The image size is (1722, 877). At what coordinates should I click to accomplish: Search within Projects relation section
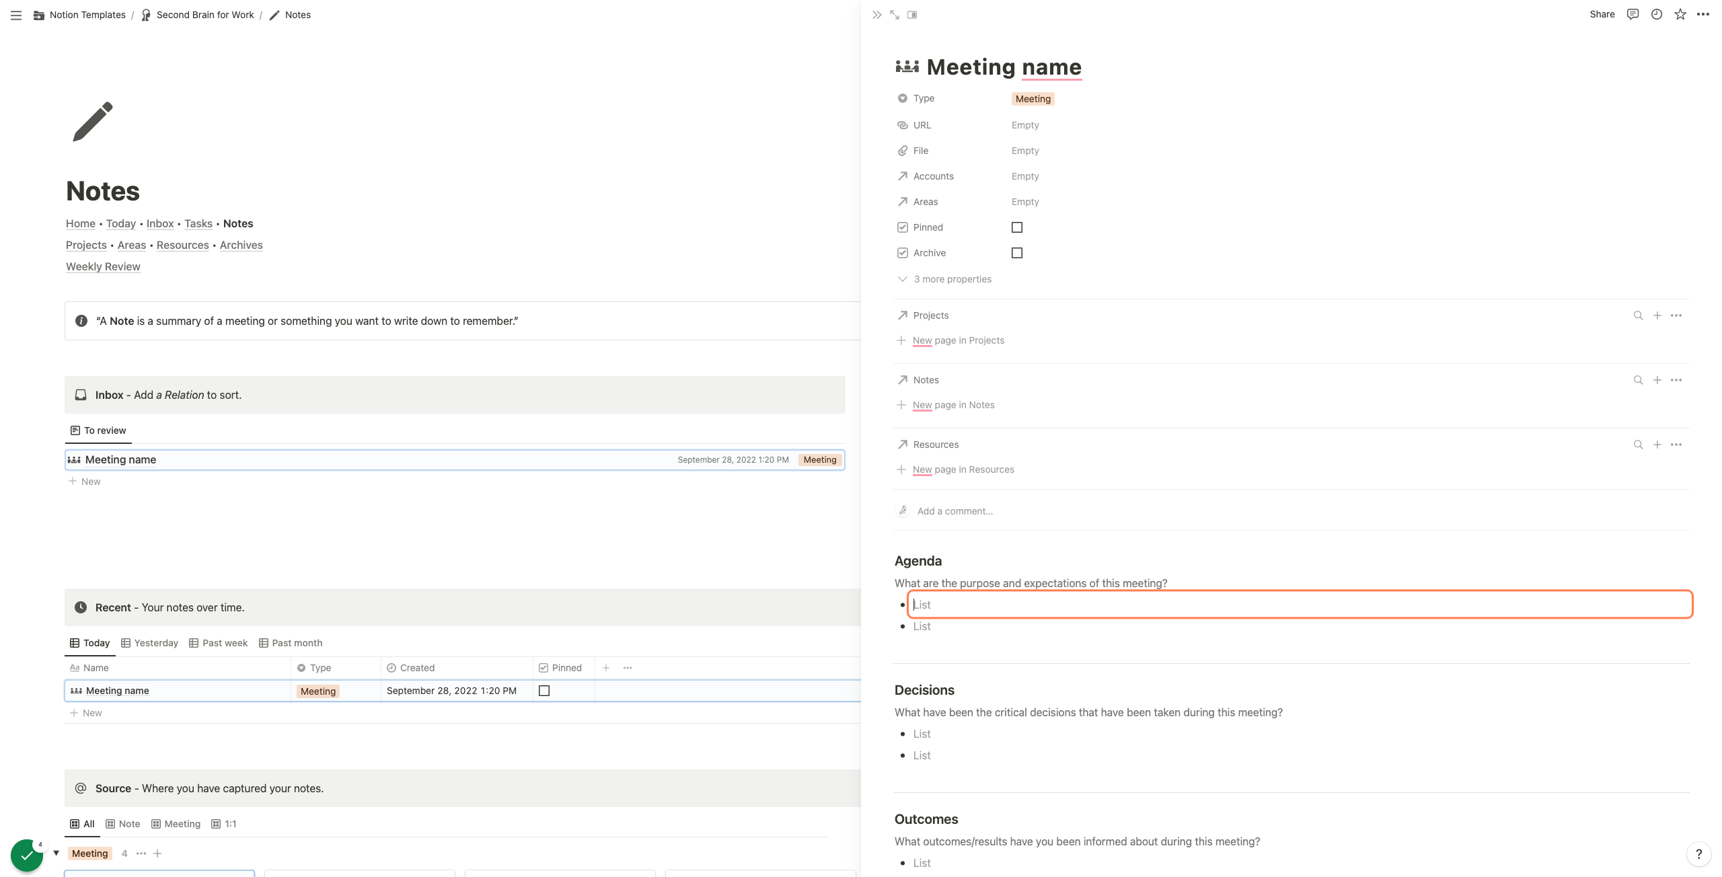click(x=1639, y=315)
